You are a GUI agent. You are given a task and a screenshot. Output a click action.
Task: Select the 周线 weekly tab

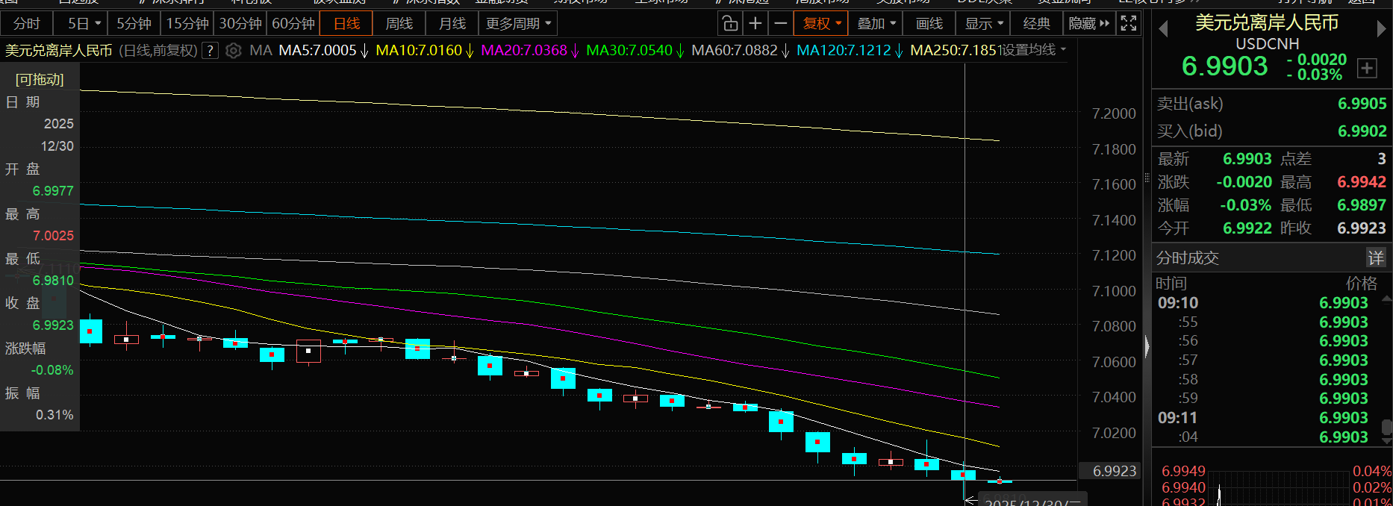[x=399, y=24]
